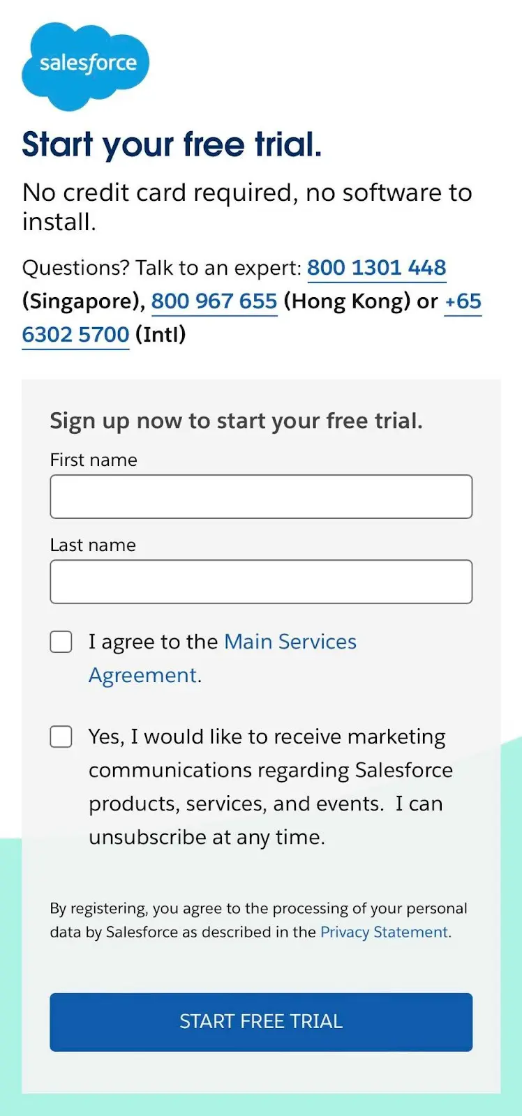The image size is (522, 1116).
Task: Dial the international number +65 6302 5700
Action: 75,334
